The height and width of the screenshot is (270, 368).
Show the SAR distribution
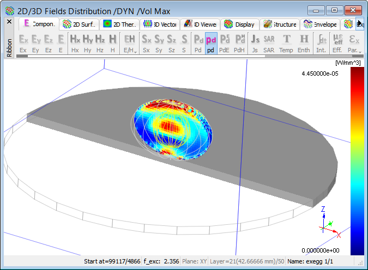point(269,42)
